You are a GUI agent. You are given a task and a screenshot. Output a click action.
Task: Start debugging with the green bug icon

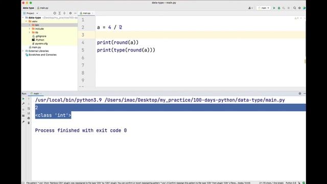pos(279,8)
